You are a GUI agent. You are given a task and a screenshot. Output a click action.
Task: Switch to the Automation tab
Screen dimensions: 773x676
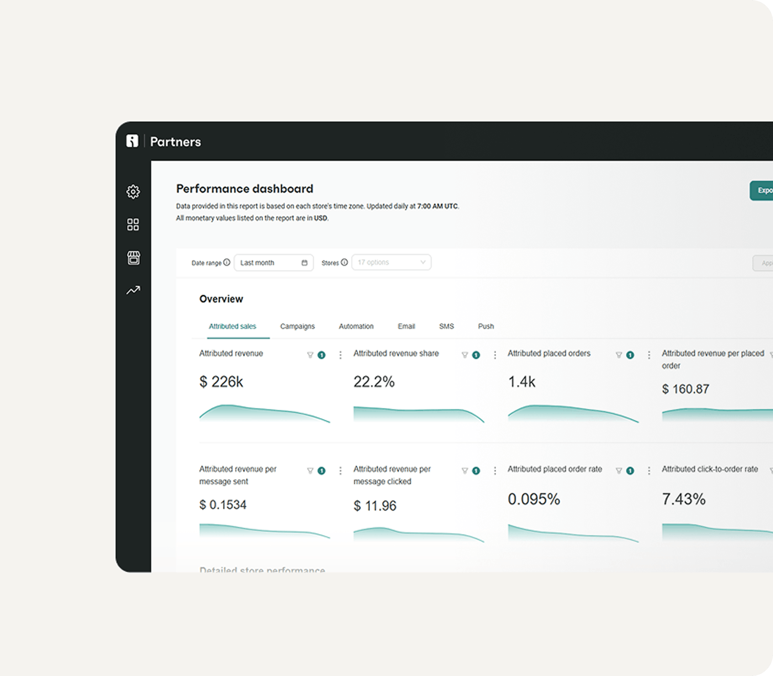(356, 327)
